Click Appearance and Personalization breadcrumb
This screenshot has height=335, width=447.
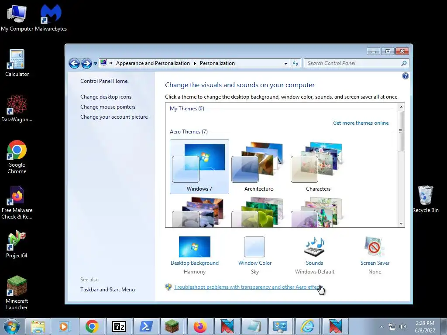click(x=153, y=63)
